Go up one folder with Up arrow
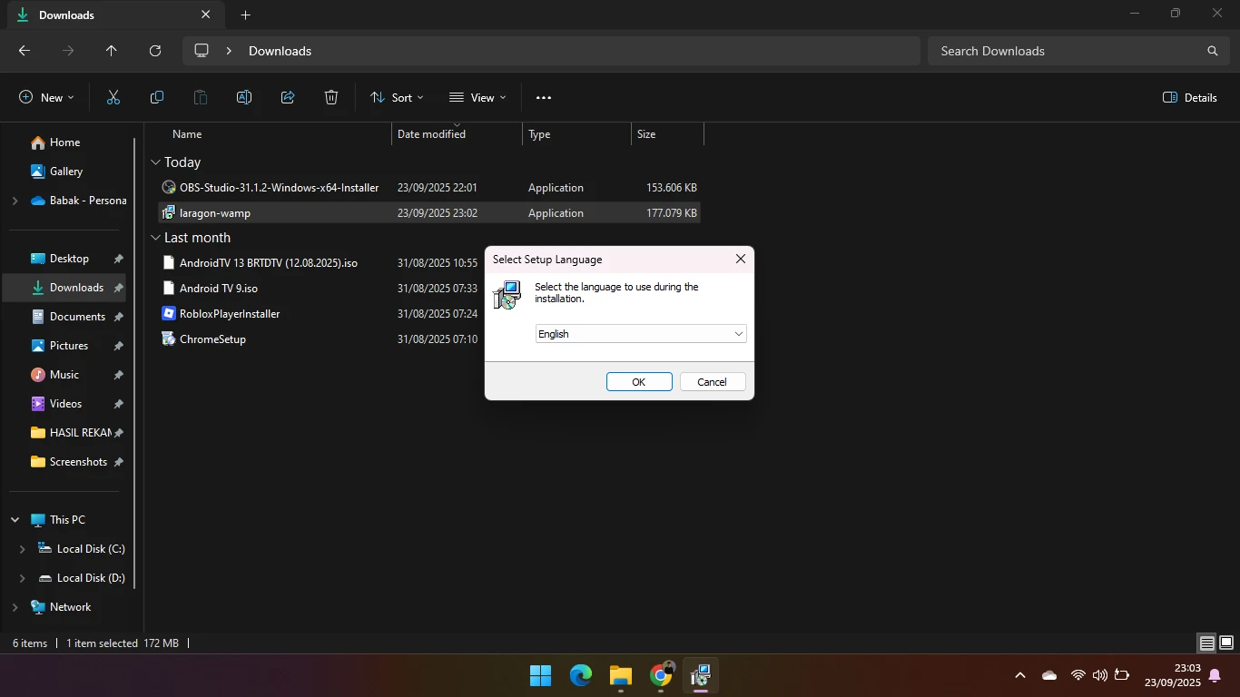1240x697 pixels. [x=112, y=51]
